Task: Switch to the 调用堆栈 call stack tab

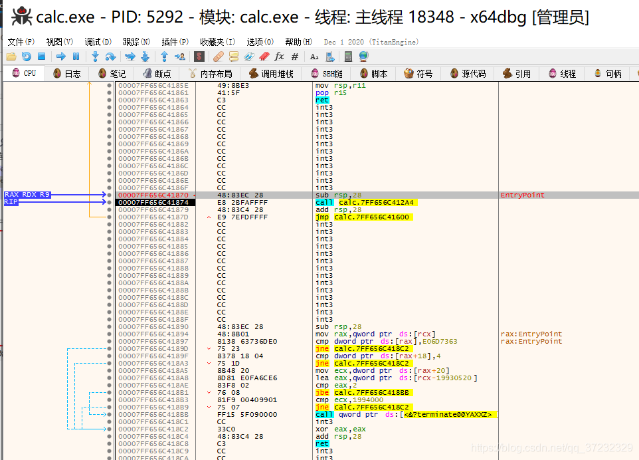Action: 271,74
